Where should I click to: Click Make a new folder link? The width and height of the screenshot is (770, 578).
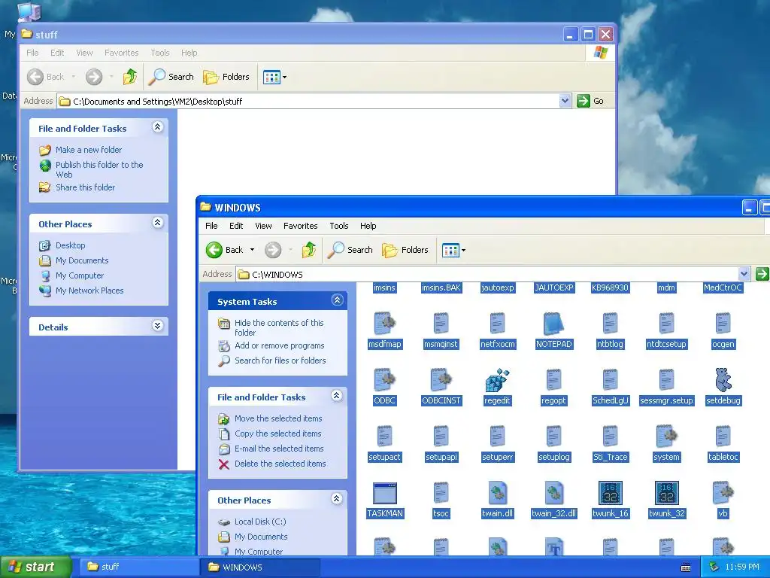tap(89, 150)
